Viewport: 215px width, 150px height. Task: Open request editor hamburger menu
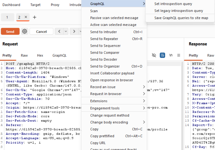179,55
